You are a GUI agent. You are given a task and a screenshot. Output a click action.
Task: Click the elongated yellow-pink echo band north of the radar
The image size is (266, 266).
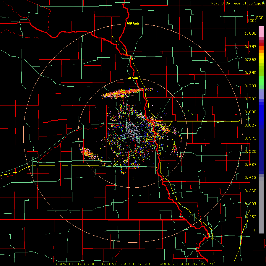point(127,93)
